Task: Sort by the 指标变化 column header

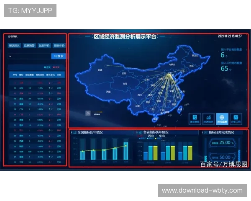Action: [x=40, y=75]
